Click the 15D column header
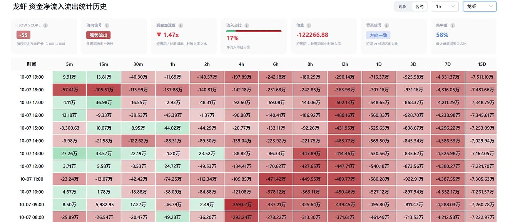The image size is (530, 222). (x=482, y=64)
